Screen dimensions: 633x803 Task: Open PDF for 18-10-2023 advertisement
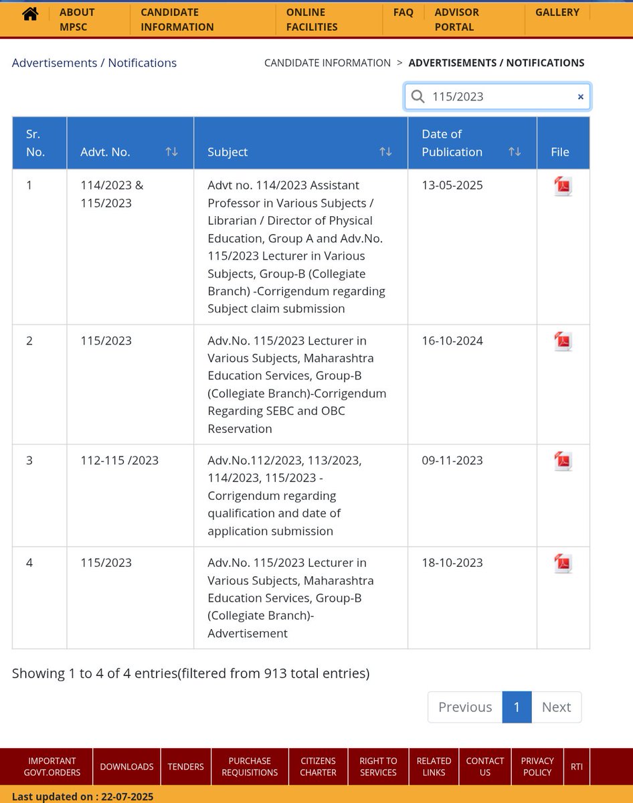click(x=563, y=564)
